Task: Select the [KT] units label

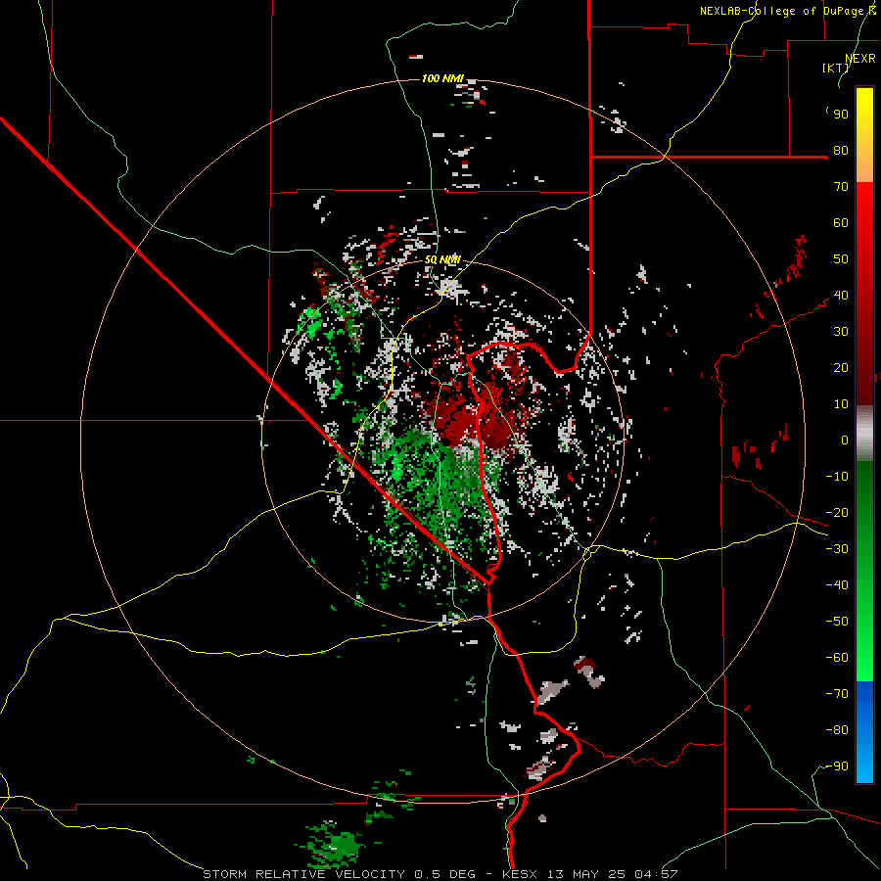Action: click(836, 68)
